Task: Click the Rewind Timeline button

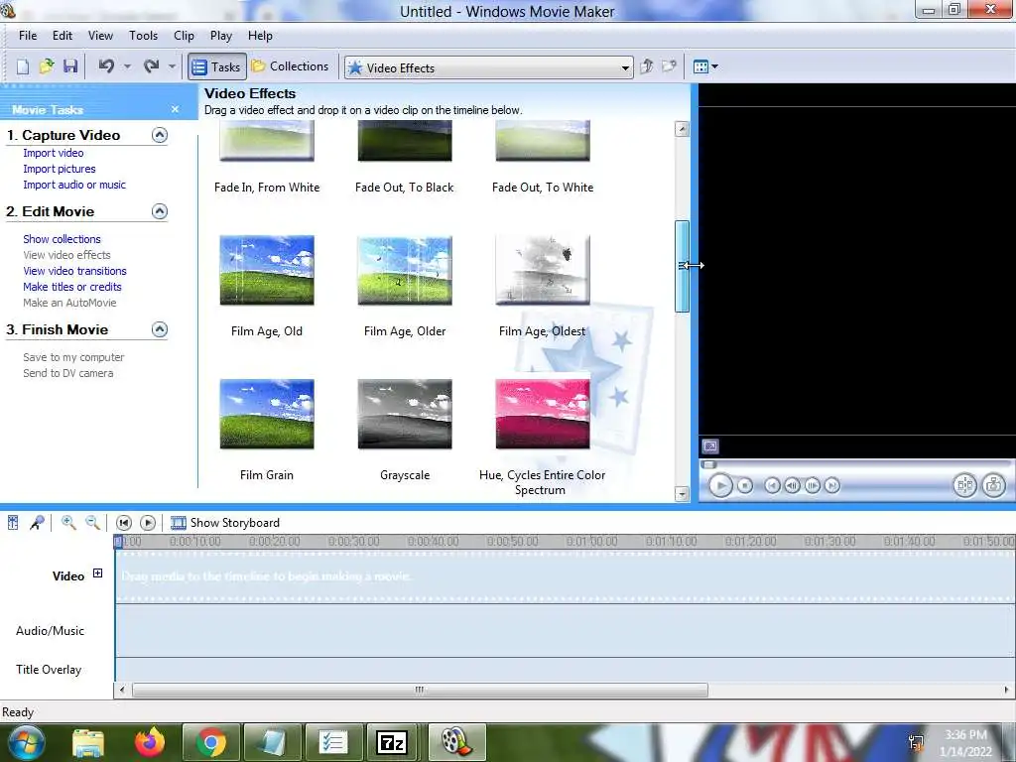Action: [x=124, y=522]
